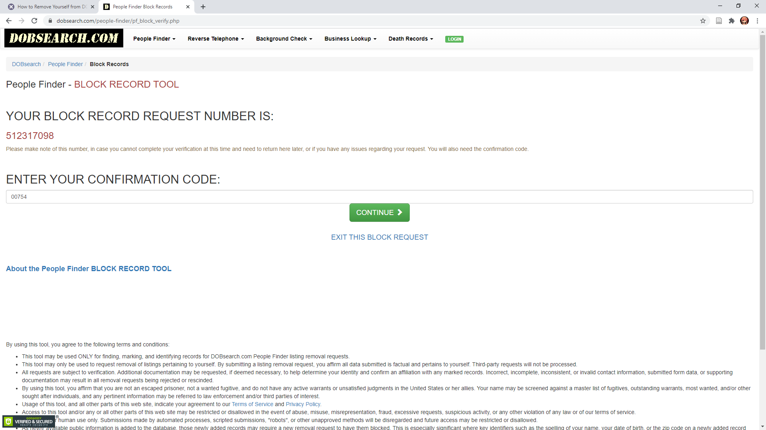Open the Chrome profile avatar

coord(744,21)
